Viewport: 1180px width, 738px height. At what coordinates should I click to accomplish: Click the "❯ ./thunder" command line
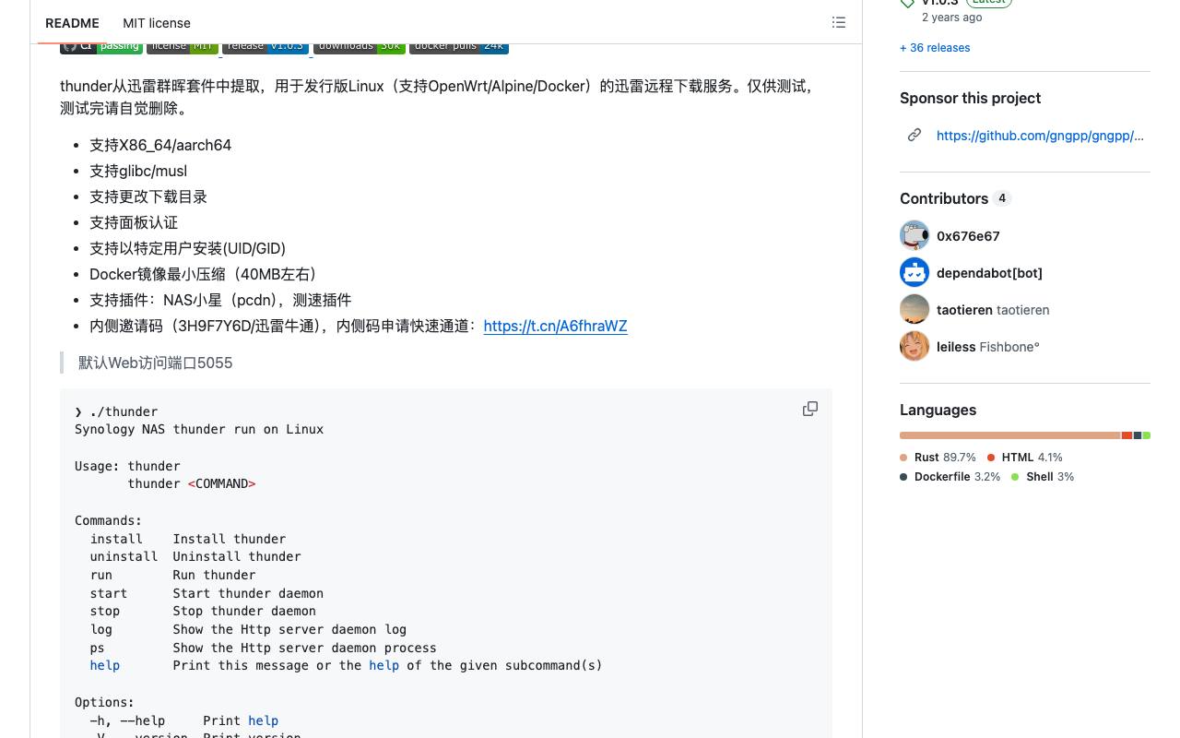(116, 411)
